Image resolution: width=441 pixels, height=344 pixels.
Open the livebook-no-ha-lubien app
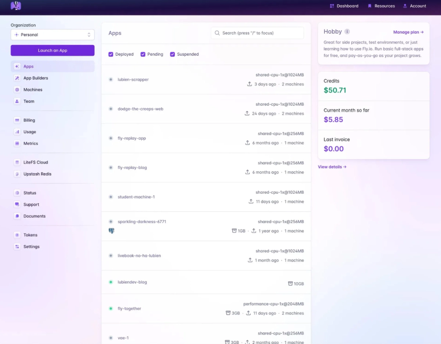[206, 255]
